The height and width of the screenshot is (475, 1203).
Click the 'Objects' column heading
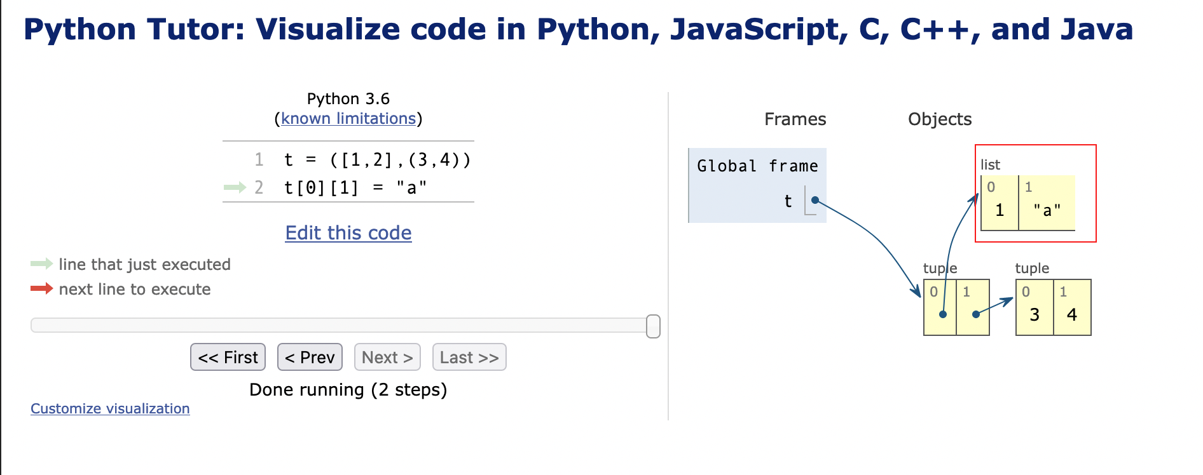(940, 119)
